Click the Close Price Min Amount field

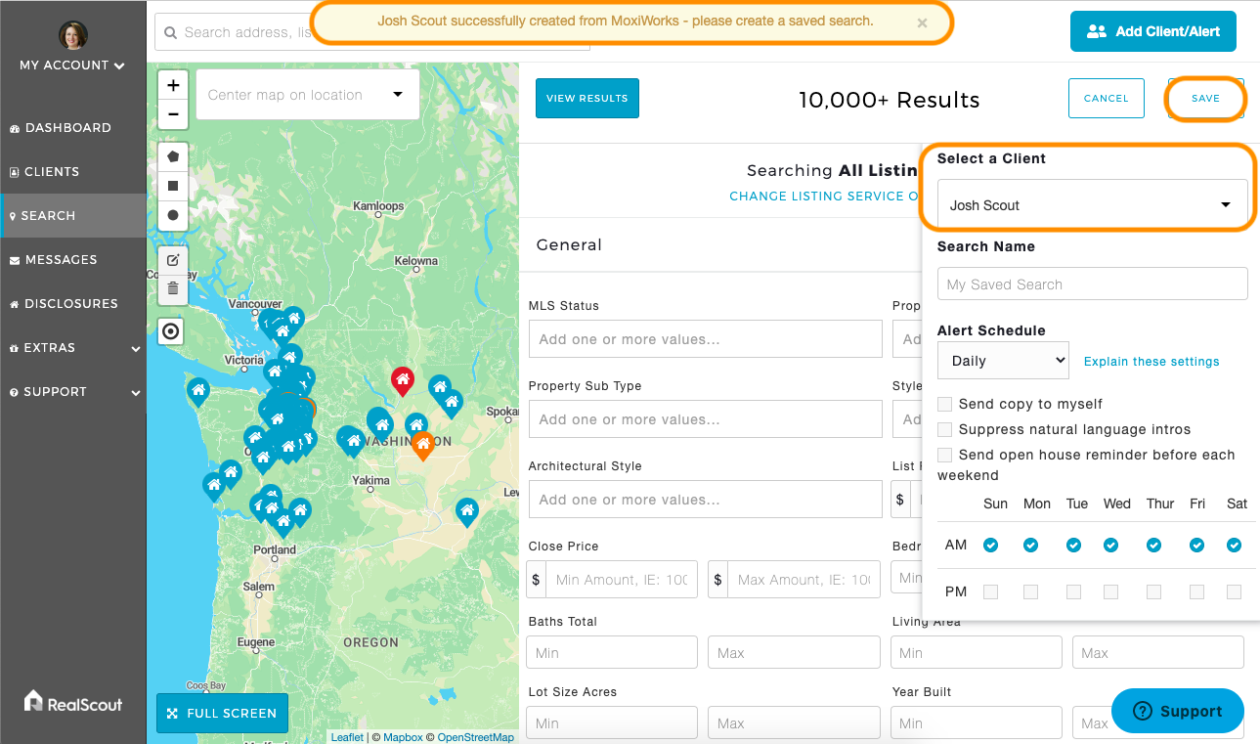(x=622, y=579)
